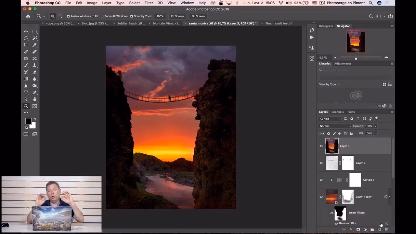416x234 pixels.
Task: Select the Clone Stamp tool
Action: 34,65
